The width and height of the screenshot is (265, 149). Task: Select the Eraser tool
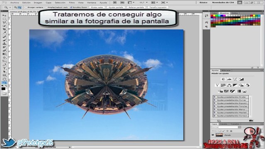click(5, 50)
